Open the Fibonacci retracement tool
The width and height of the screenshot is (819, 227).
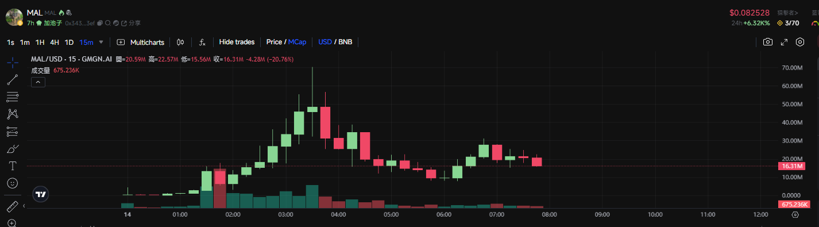pos(13,97)
